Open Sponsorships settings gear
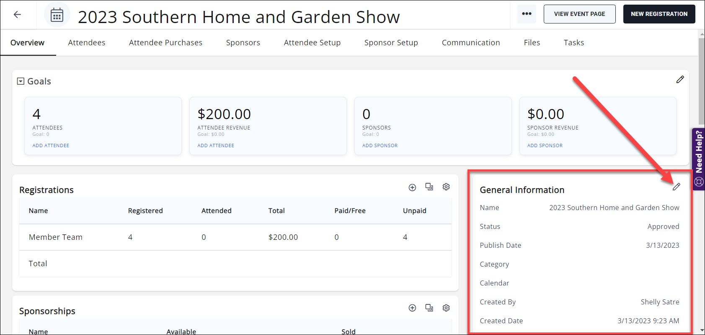Image resolution: width=705 pixels, height=335 pixels. 446,308
